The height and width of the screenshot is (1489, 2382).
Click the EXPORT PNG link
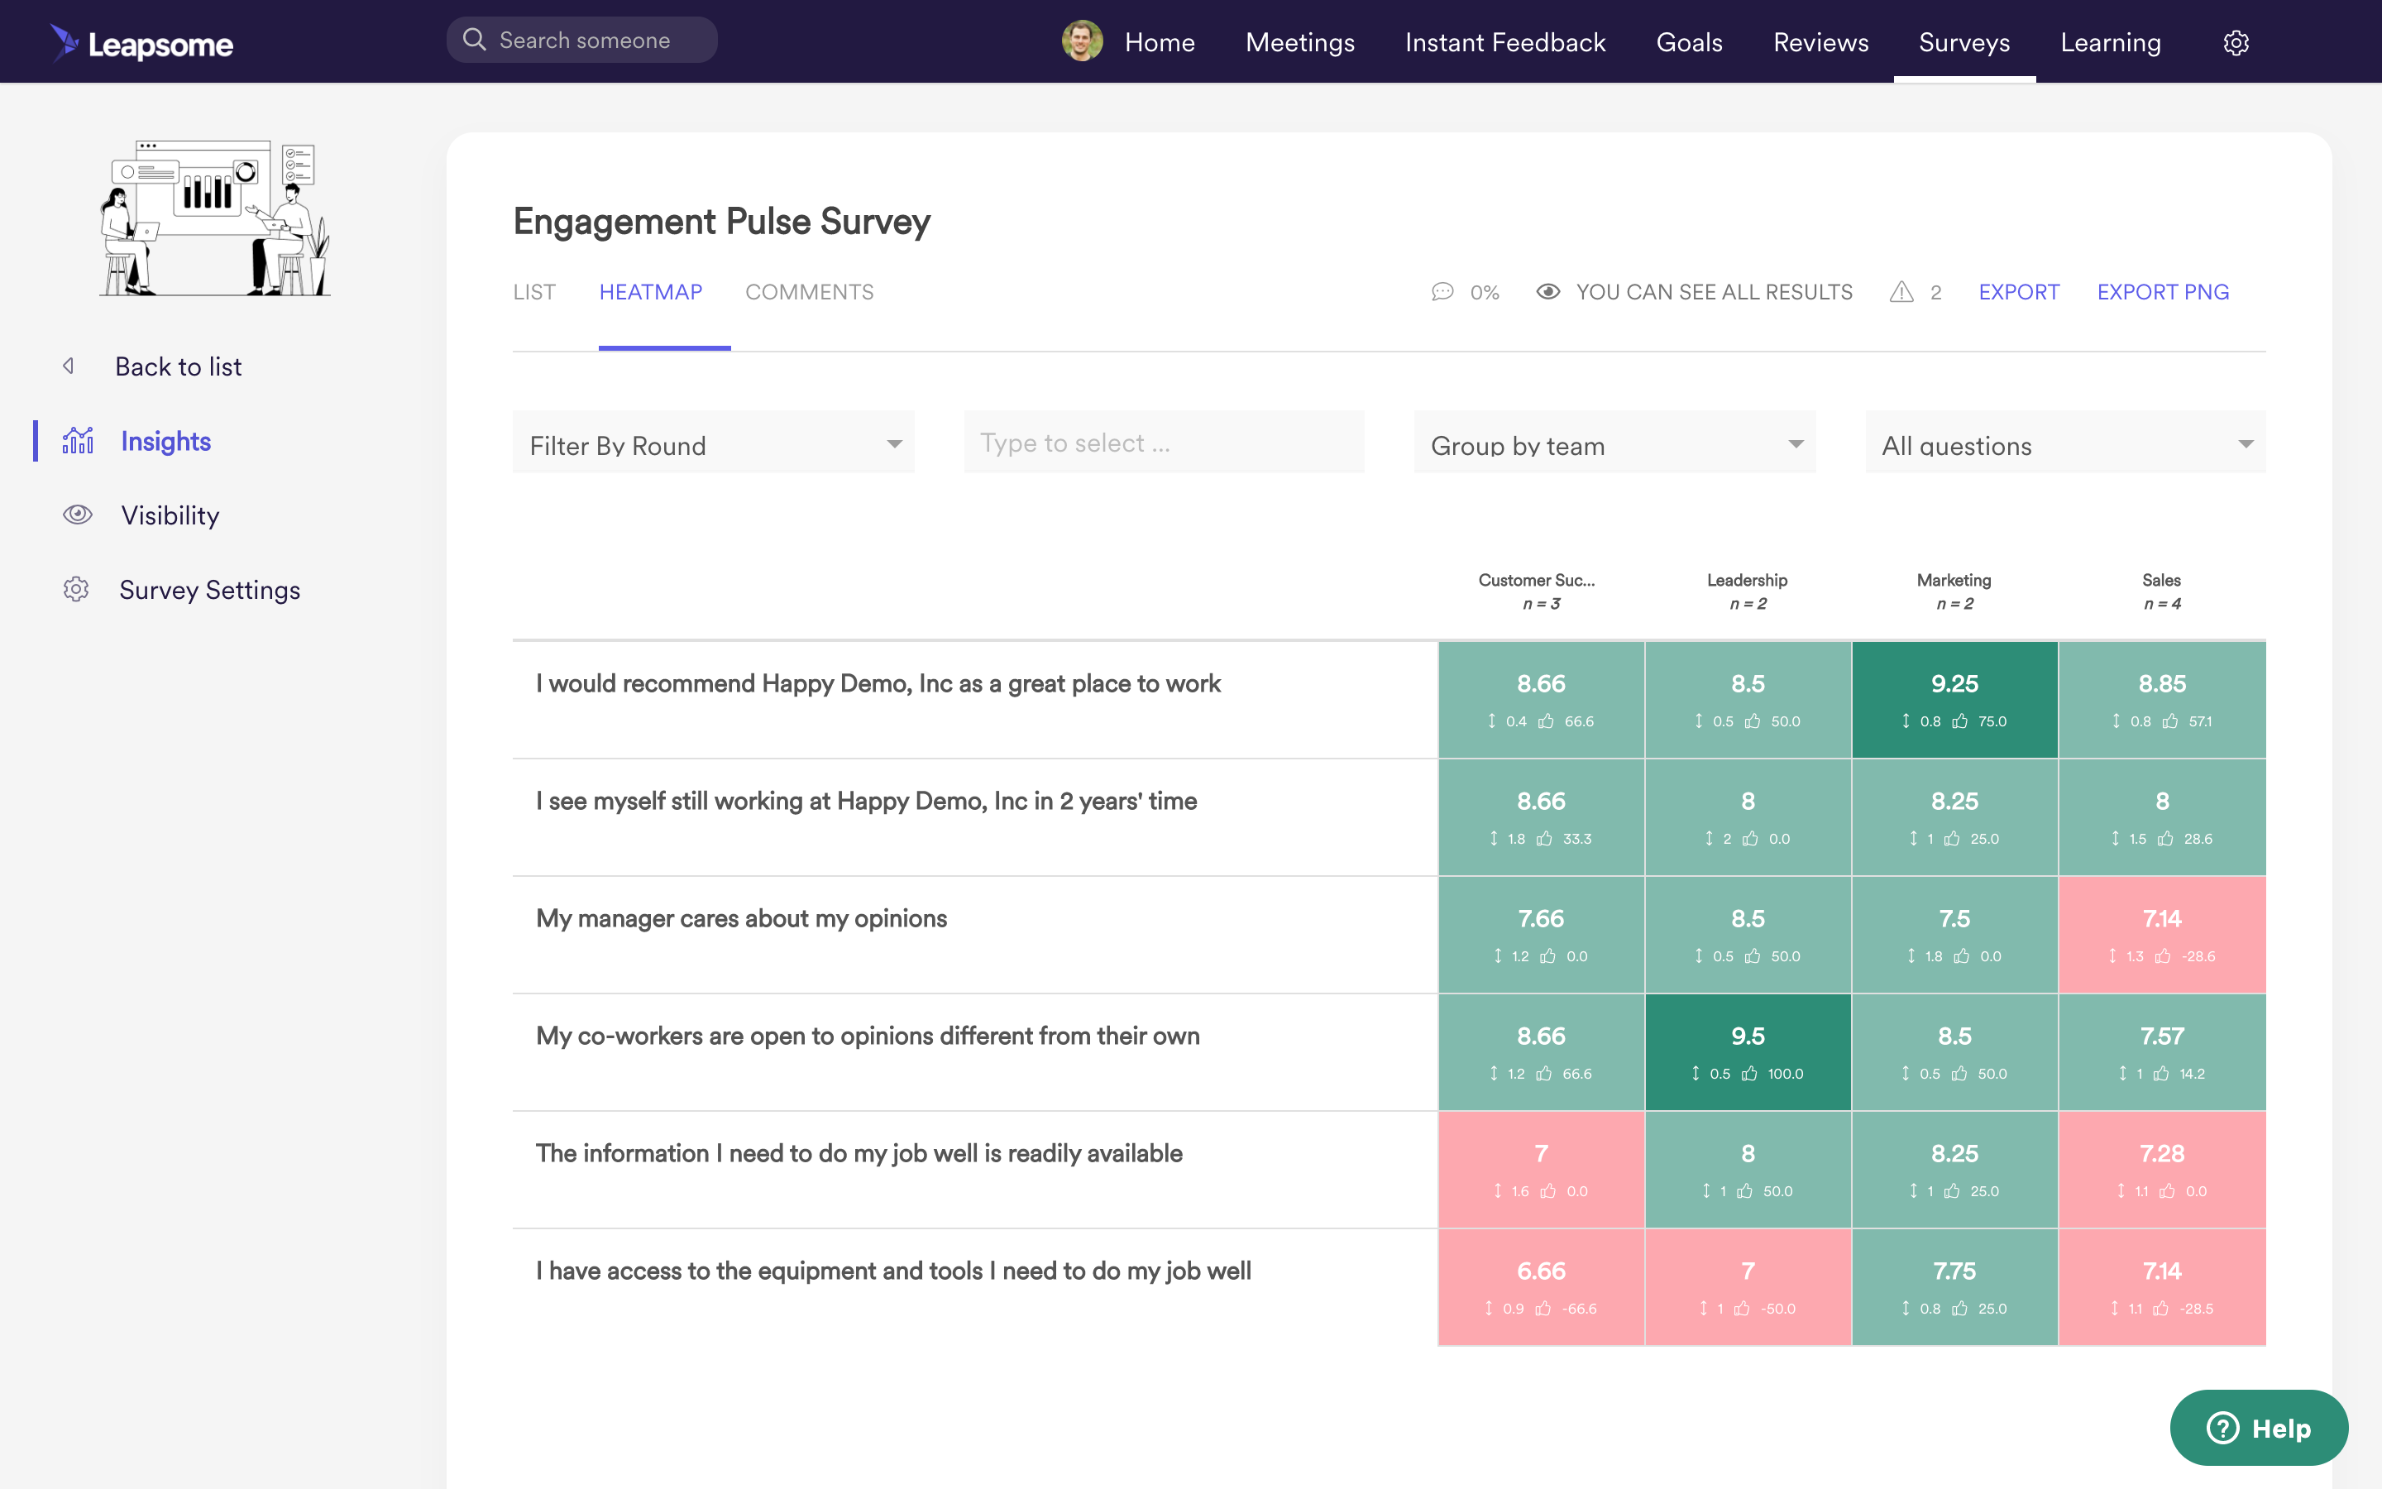(x=2163, y=291)
